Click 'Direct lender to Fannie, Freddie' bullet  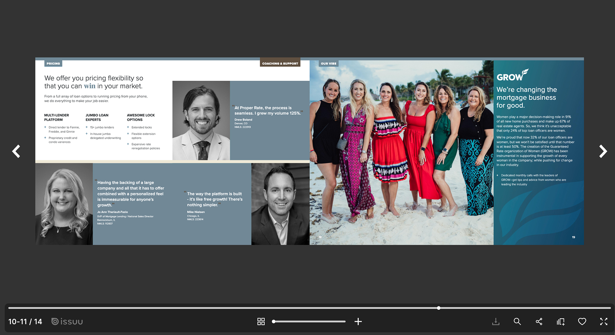pos(64,130)
